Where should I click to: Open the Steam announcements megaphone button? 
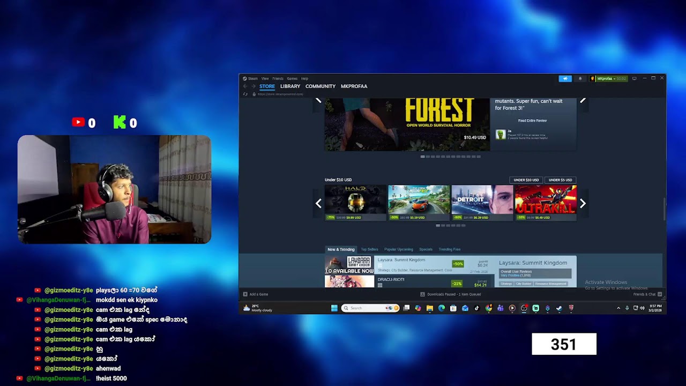pyautogui.click(x=565, y=78)
